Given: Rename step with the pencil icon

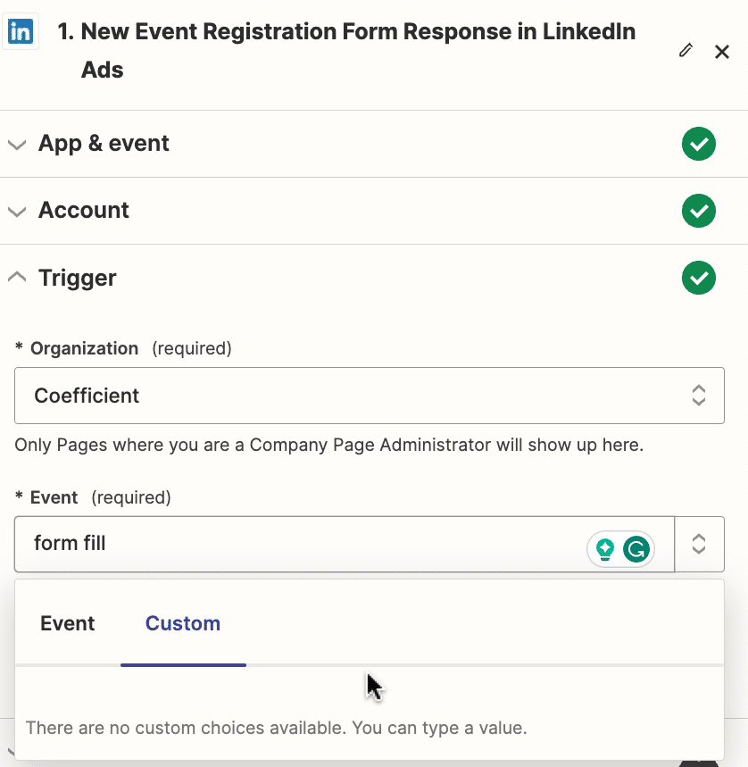Looking at the screenshot, I should [686, 50].
